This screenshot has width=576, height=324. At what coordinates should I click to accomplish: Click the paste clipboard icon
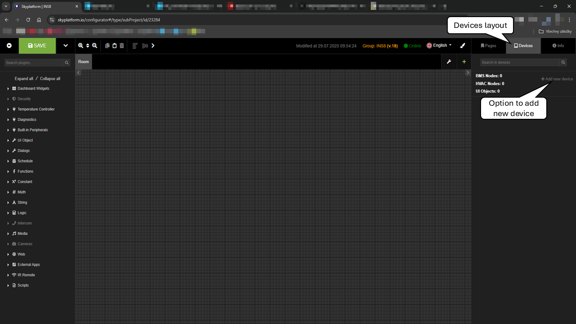pos(114,45)
